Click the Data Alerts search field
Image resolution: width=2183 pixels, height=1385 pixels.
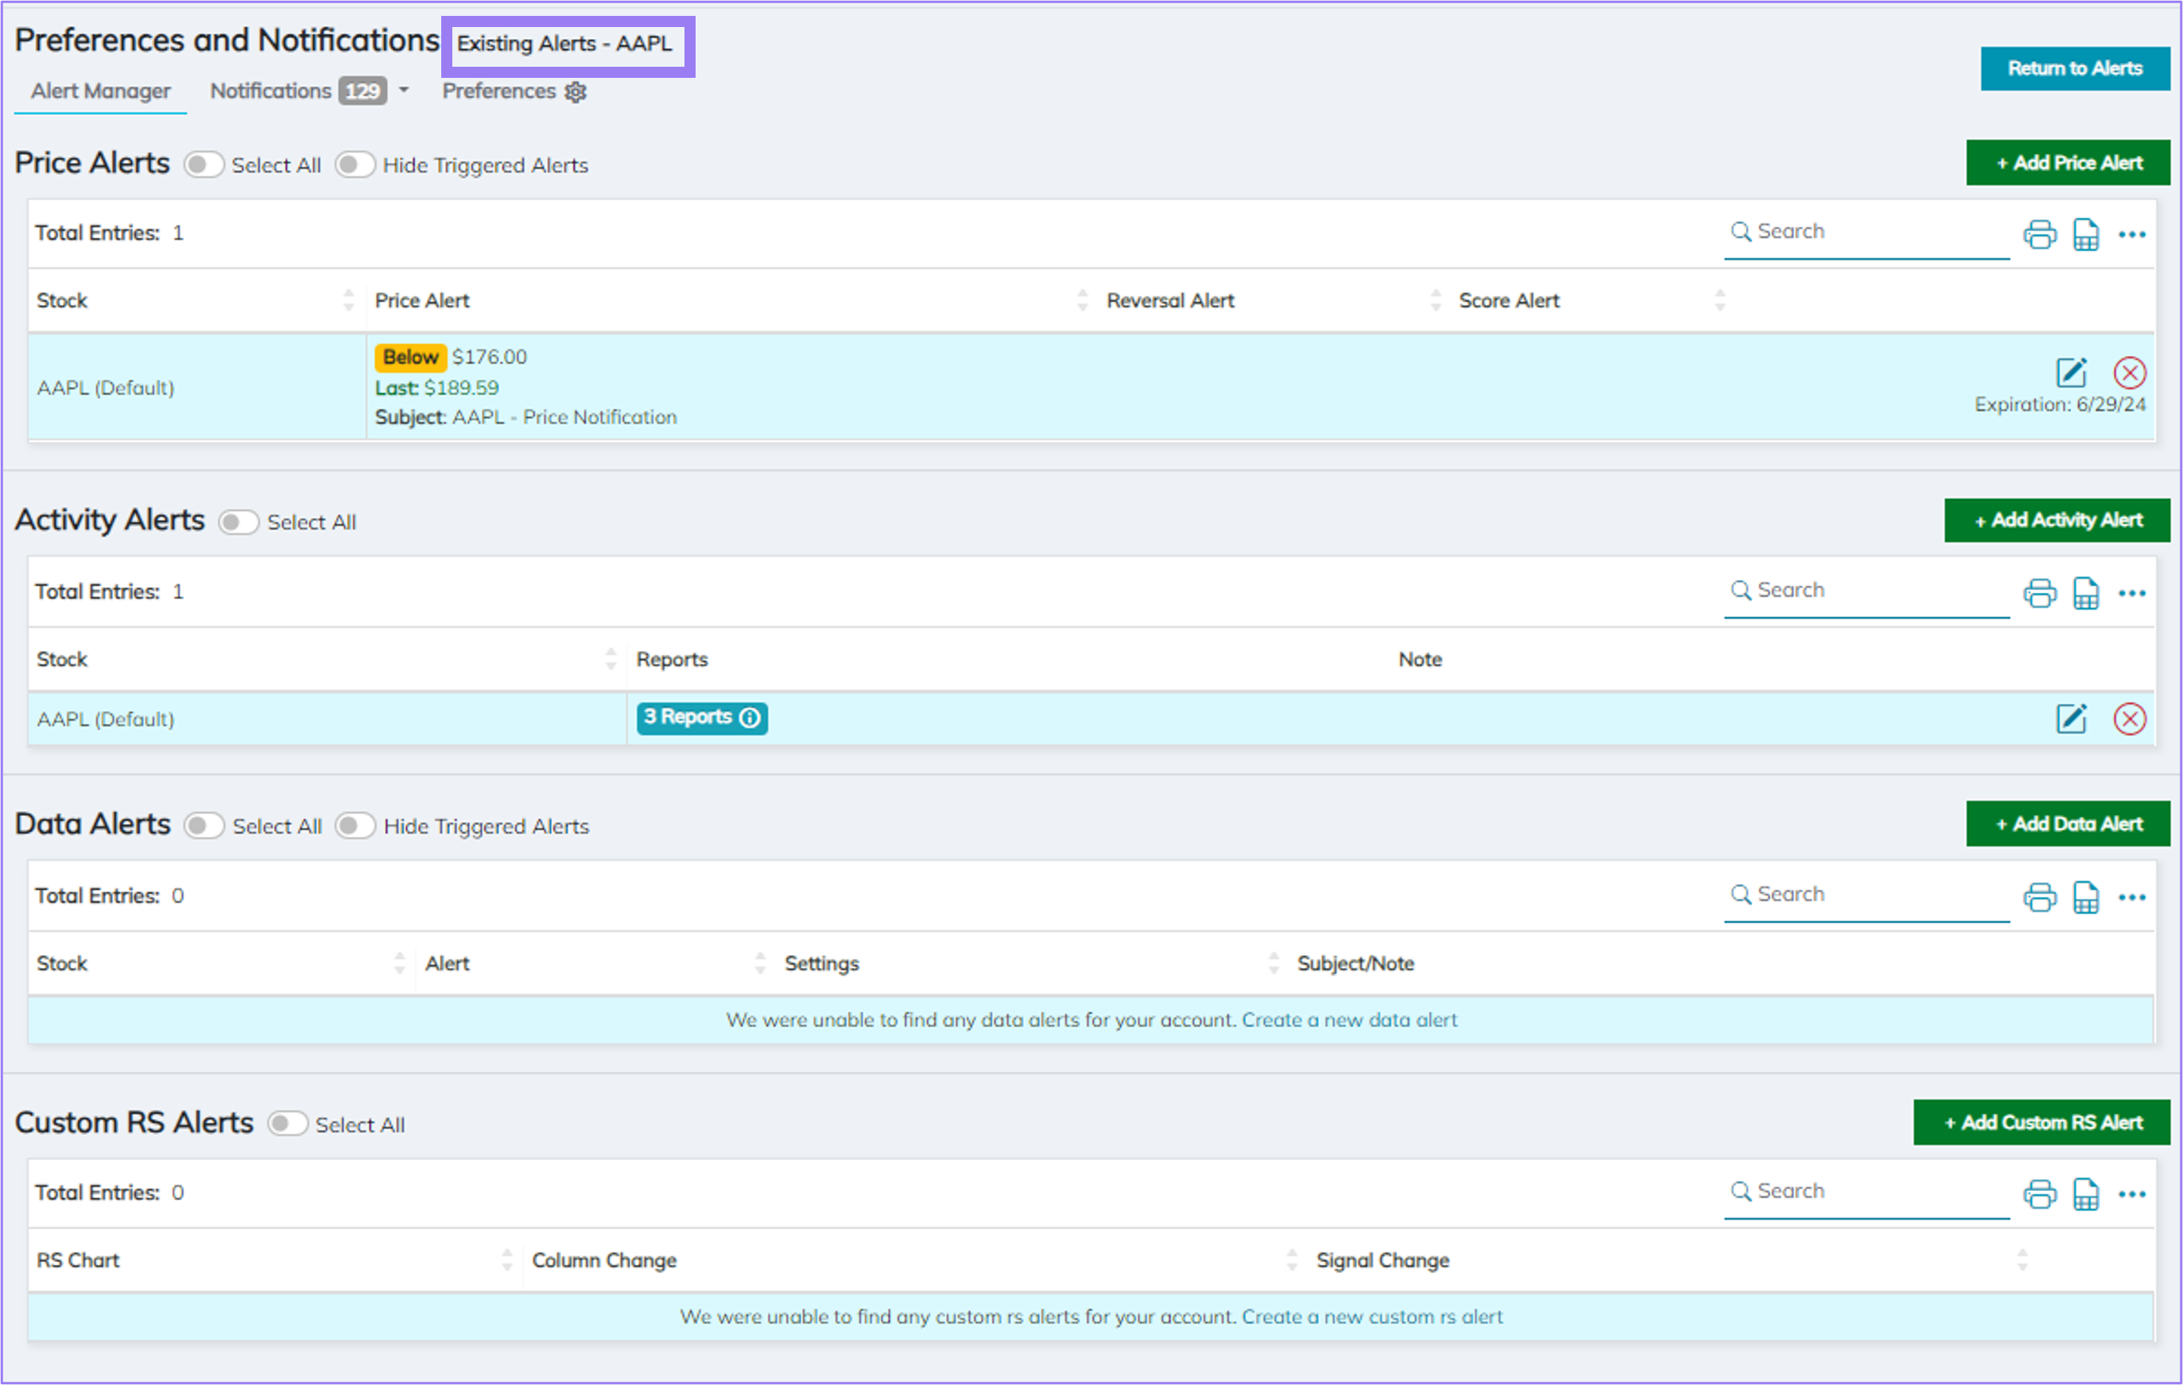click(x=1867, y=894)
